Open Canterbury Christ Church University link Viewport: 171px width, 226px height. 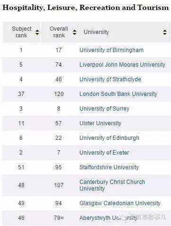pos(112,185)
